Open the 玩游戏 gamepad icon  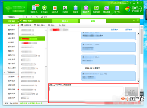point(65,9)
